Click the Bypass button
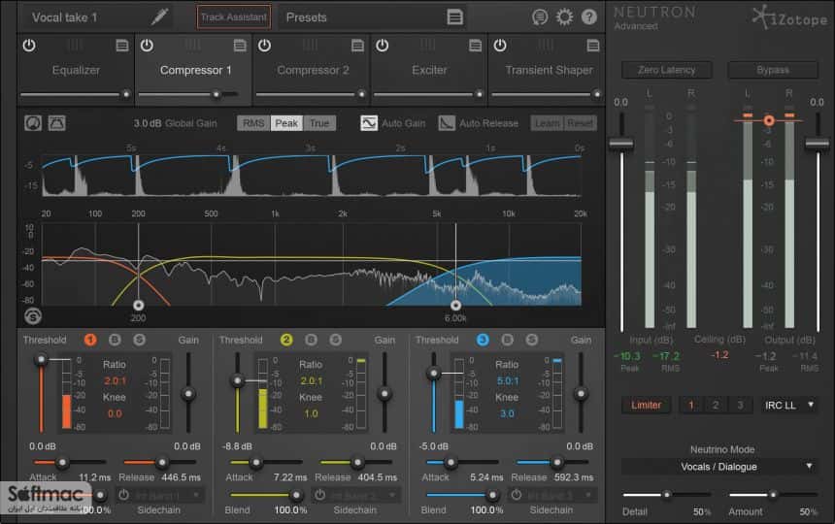 tap(773, 70)
